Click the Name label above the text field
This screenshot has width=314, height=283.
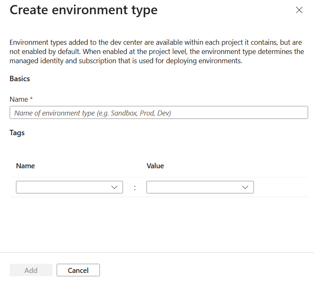pos(18,99)
